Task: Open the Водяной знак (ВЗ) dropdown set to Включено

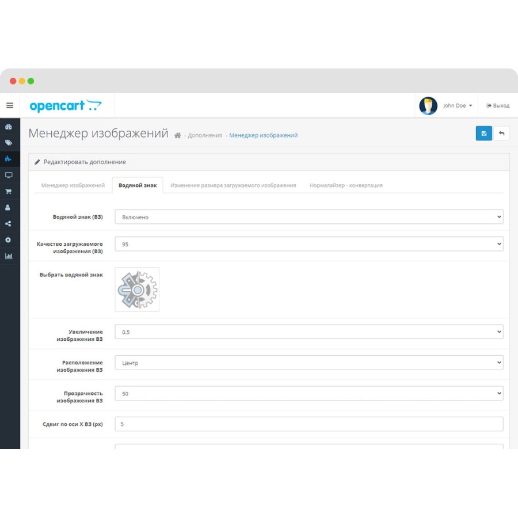Action: coord(309,217)
